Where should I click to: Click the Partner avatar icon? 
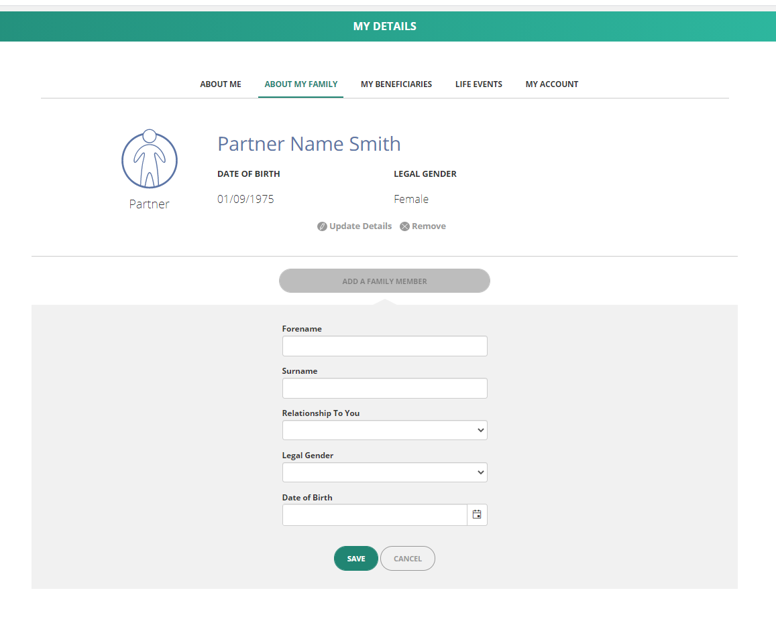point(150,159)
